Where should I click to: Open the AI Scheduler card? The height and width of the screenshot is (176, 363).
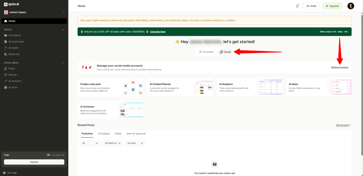(110, 110)
